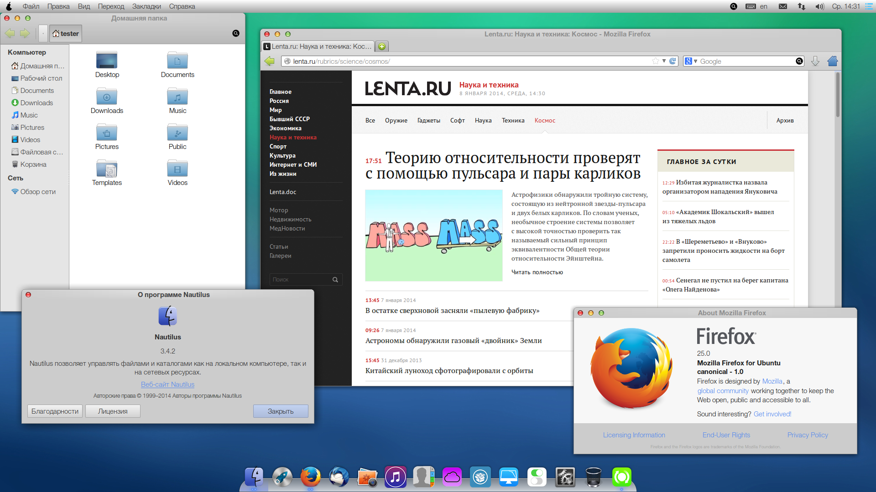Screen dimensions: 876x492
Task: Open the Licensing Information link
Action: [634, 435]
